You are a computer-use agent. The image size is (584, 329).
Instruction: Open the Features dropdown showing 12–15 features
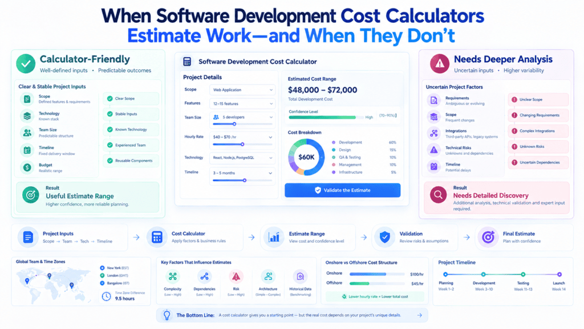pyautogui.click(x=242, y=104)
